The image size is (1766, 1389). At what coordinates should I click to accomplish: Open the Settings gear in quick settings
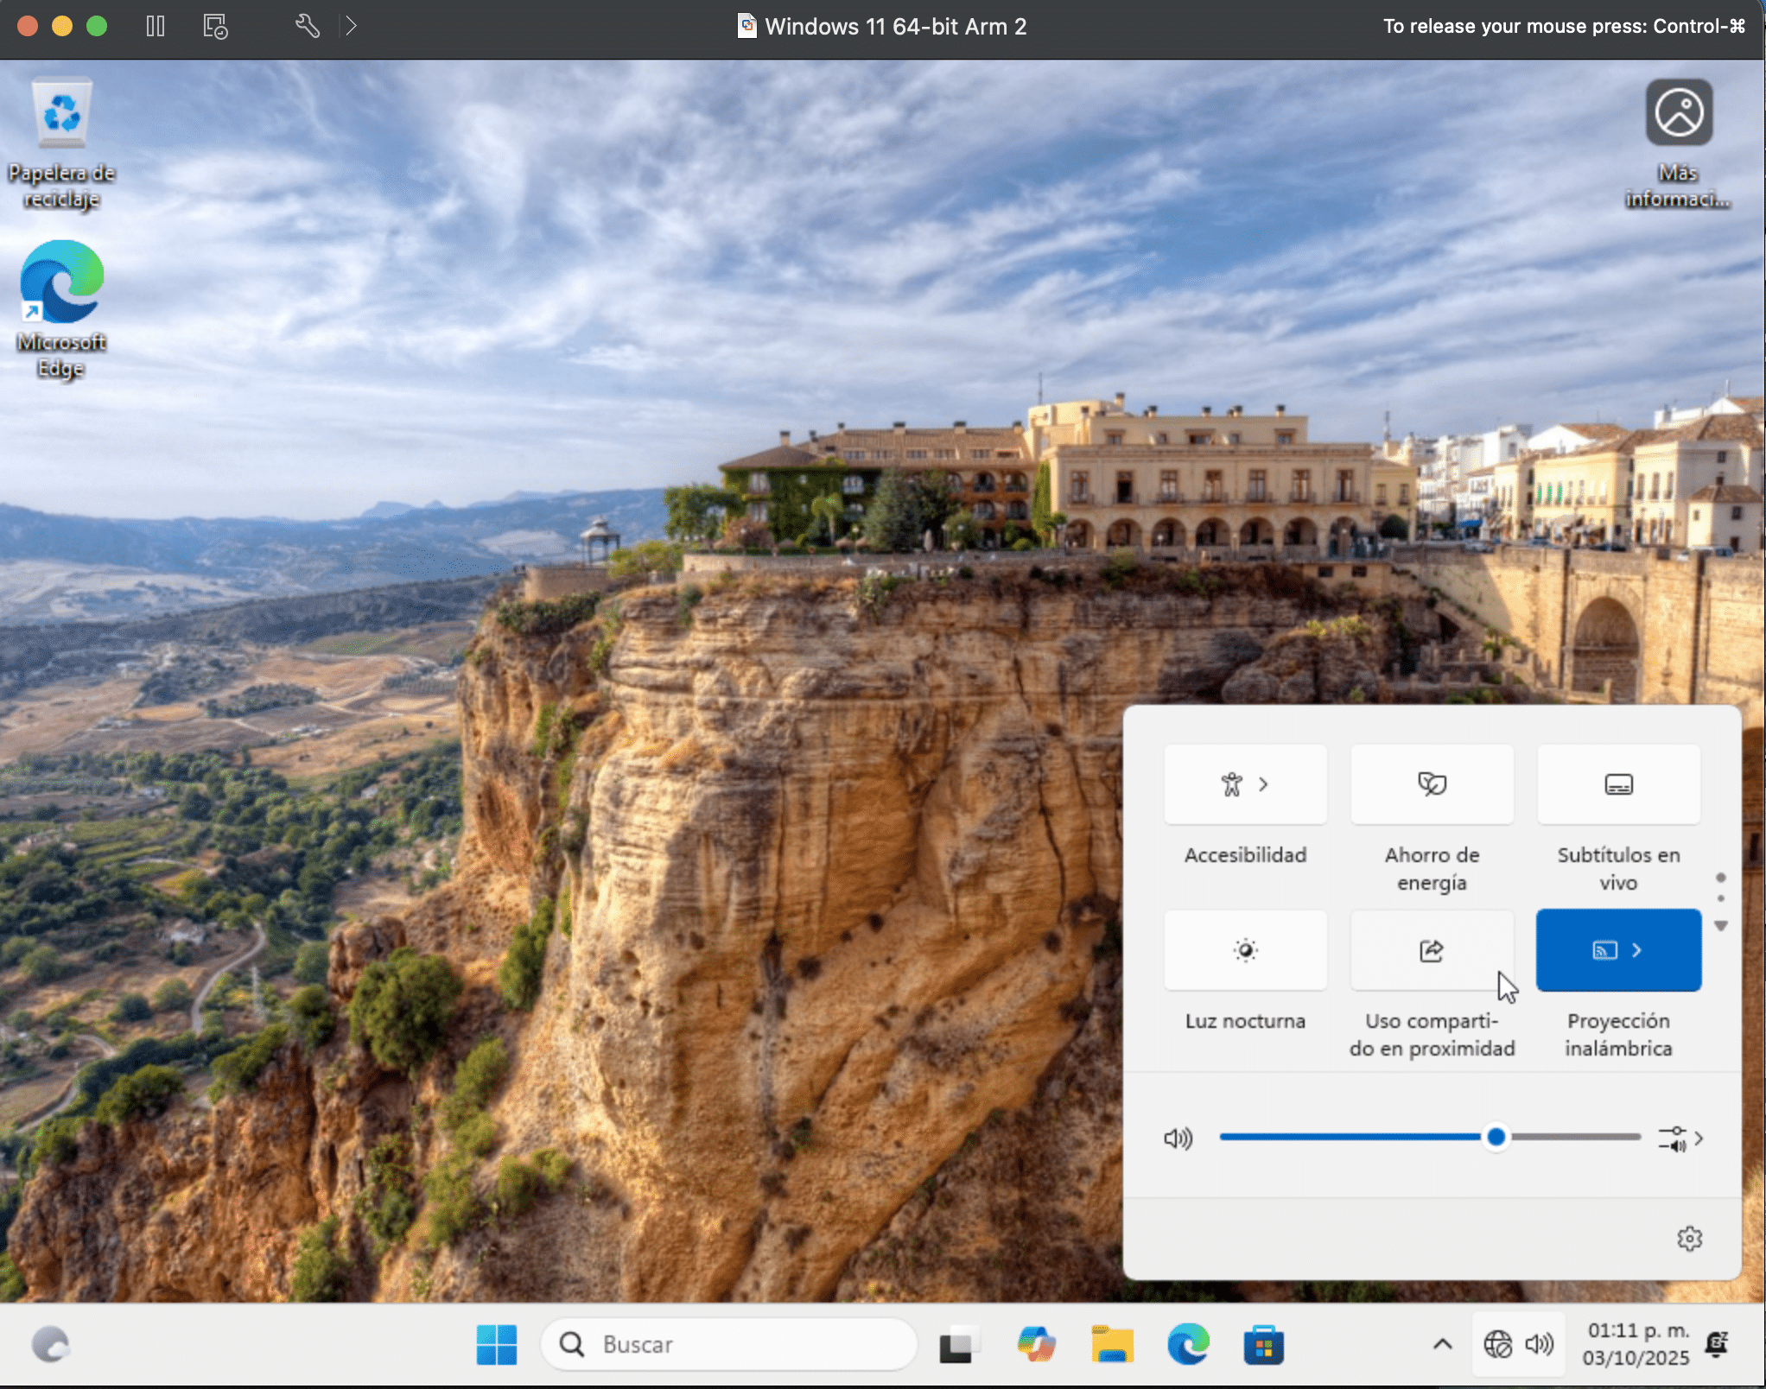pos(1690,1238)
